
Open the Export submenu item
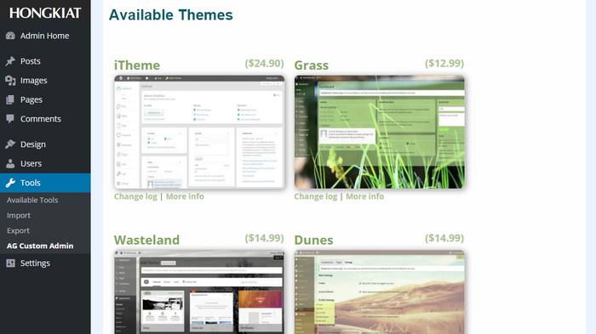[18, 231]
